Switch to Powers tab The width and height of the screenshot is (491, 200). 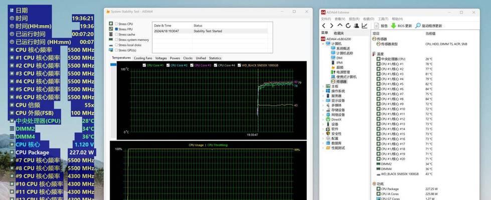175,58
